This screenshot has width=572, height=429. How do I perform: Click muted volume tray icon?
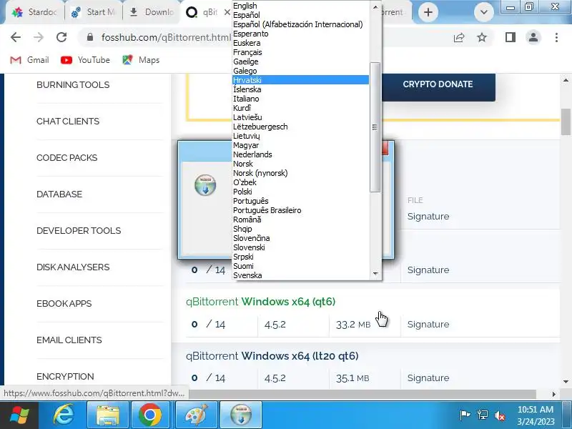[499, 415]
